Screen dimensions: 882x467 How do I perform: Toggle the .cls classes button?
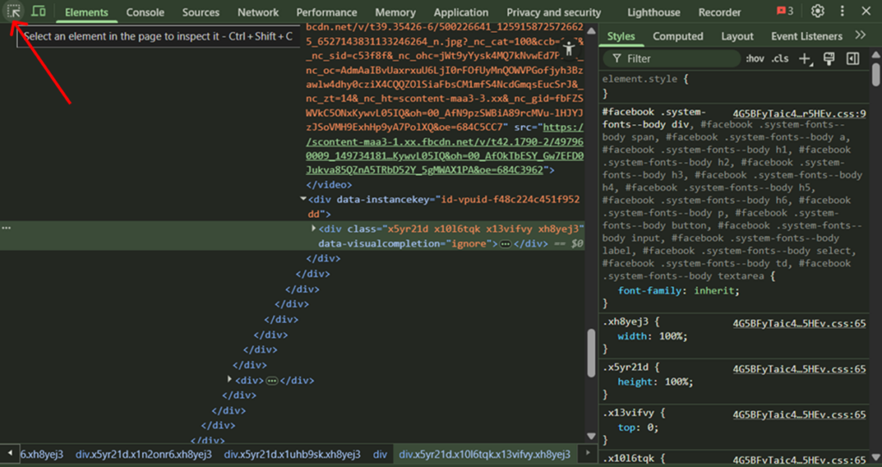point(780,59)
